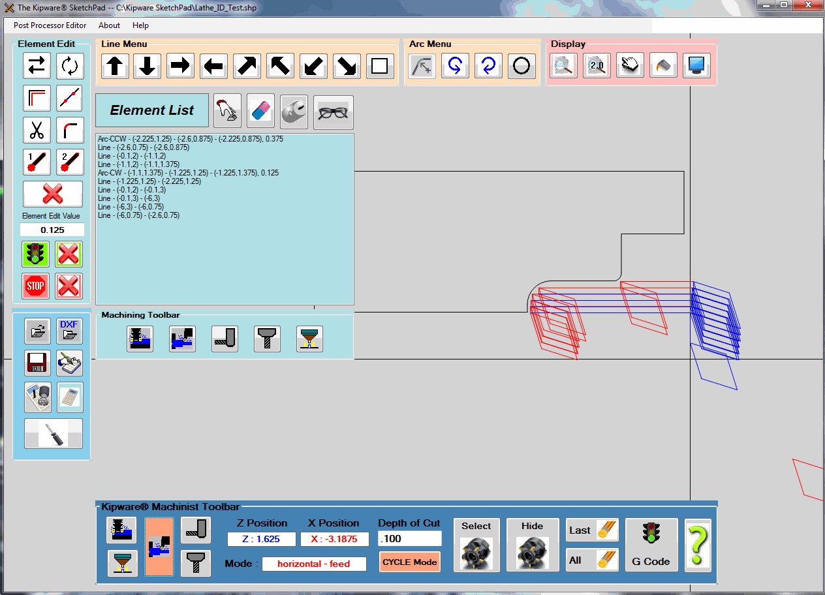Click the second Machining Toolbar boring icon

[x=182, y=339]
